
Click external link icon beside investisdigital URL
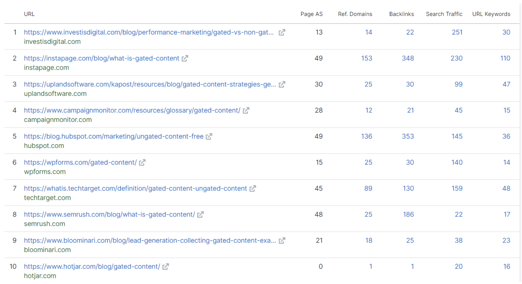pyautogui.click(x=282, y=32)
